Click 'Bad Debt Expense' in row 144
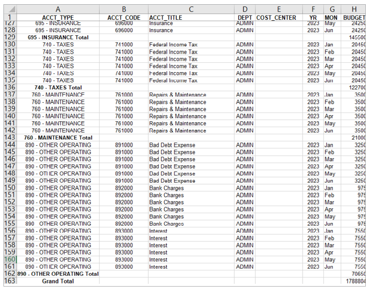370x297 pixels. pos(191,145)
